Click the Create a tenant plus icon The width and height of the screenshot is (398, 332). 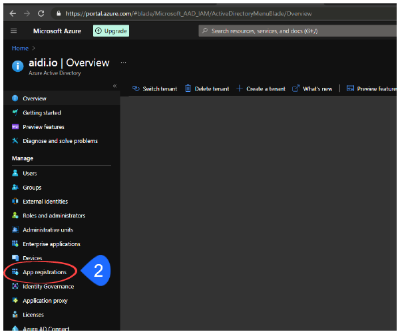pos(239,88)
